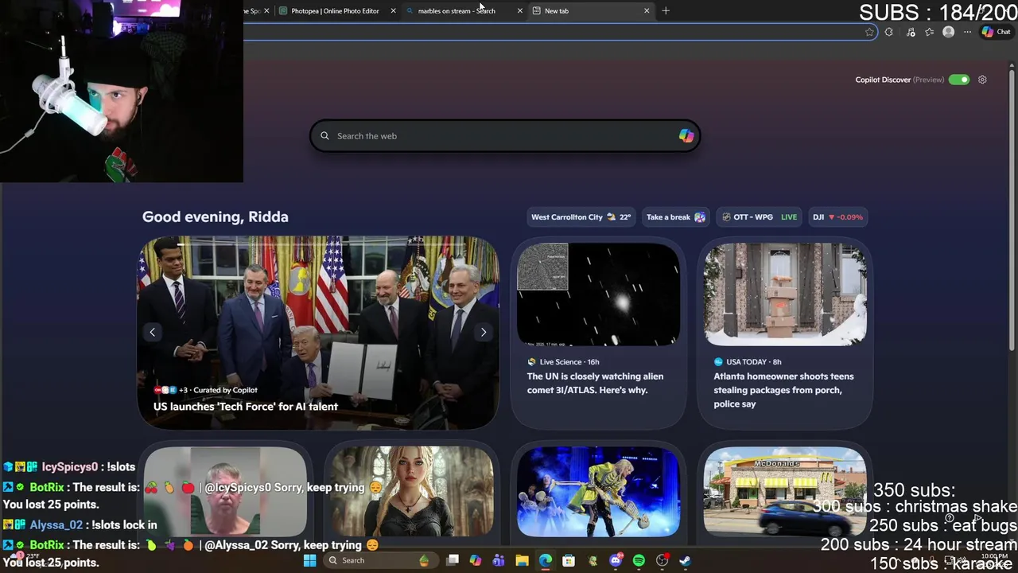1018x573 pixels.
Task: Open the OTT - WPG live score chip
Action: (x=759, y=216)
